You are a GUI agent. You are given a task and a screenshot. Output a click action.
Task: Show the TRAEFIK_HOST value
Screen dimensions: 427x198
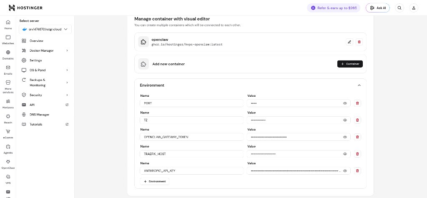click(x=345, y=154)
